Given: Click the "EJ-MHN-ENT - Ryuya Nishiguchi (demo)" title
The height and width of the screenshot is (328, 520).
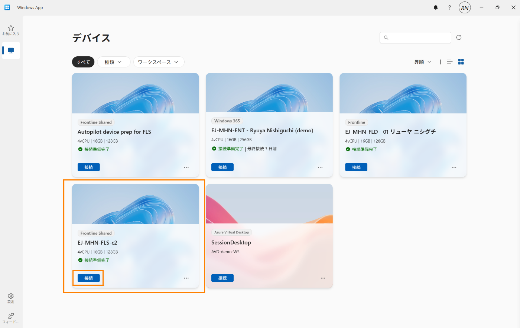Looking at the screenshot, I should tap(262, 130).
